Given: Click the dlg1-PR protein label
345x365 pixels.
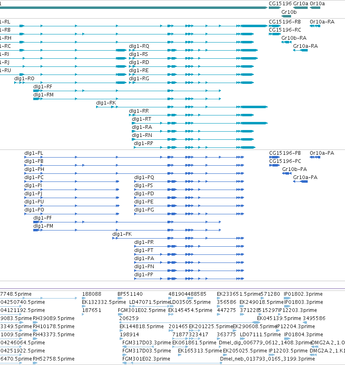Looking at the screenshot, I should coord(144,242).
